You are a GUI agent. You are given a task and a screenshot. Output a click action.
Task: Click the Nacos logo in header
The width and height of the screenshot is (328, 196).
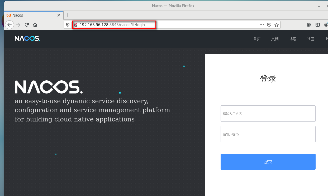point(27,38)
